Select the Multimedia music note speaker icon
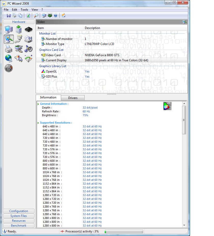The image size is (214, 236). (28, 49)
